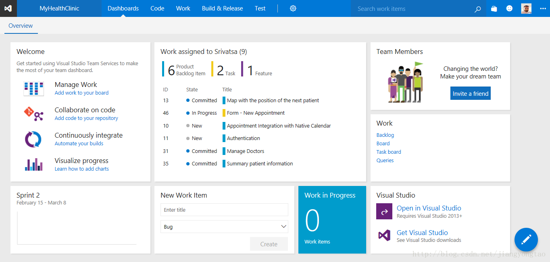Click the New state of item 10

click(x=197, y=126)
